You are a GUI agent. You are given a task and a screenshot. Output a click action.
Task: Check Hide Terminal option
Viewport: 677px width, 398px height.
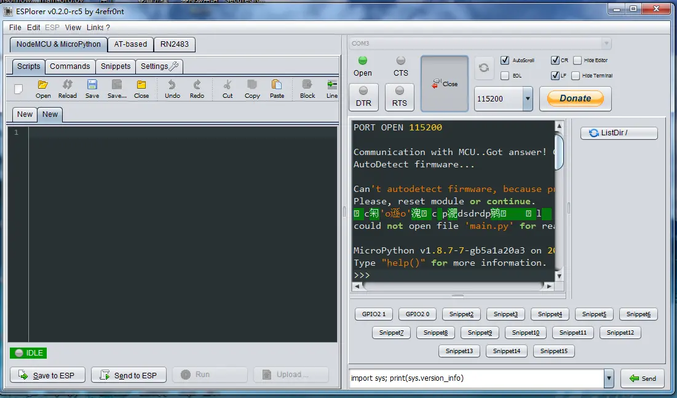click(x=576, y=76)
